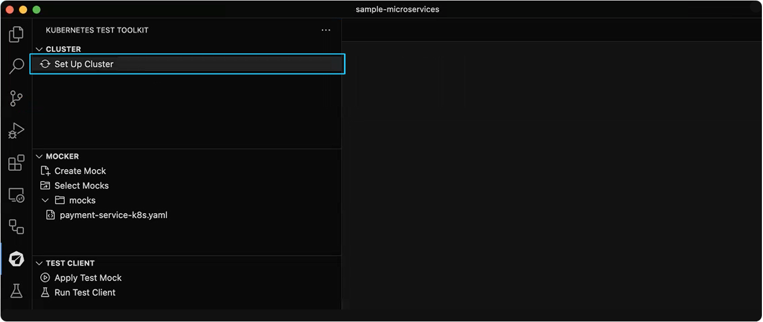763x322 pixels.
Task: Open the Extensions view
Action: 16,163
